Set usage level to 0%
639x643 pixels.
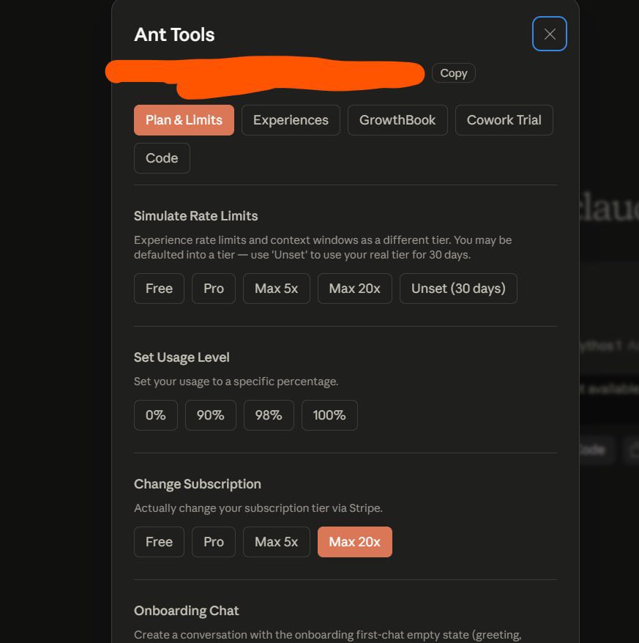[156, 415]
